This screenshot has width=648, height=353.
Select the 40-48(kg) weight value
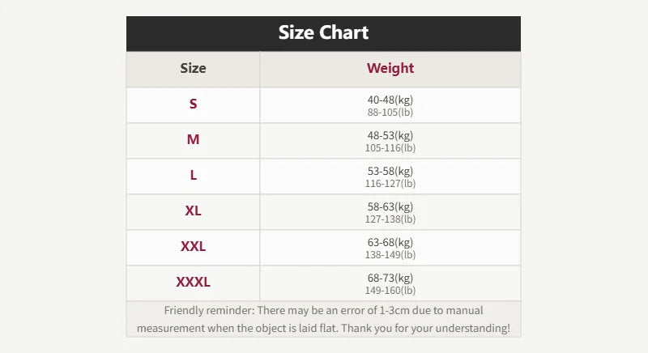pos(390,100)
